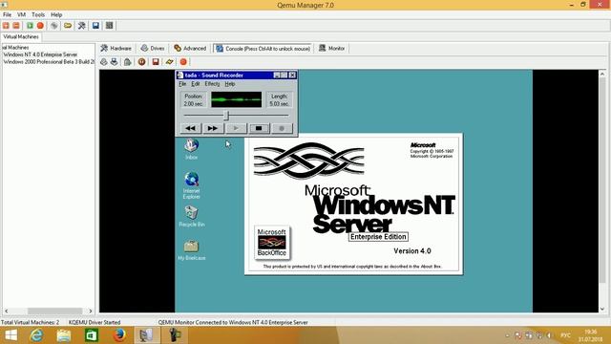Open the Hardware tab

116,49
